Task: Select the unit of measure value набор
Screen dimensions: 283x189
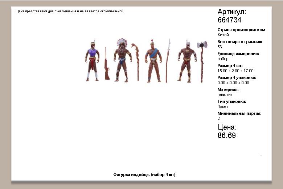Action: pyautogui.click(x=223, y=59)
